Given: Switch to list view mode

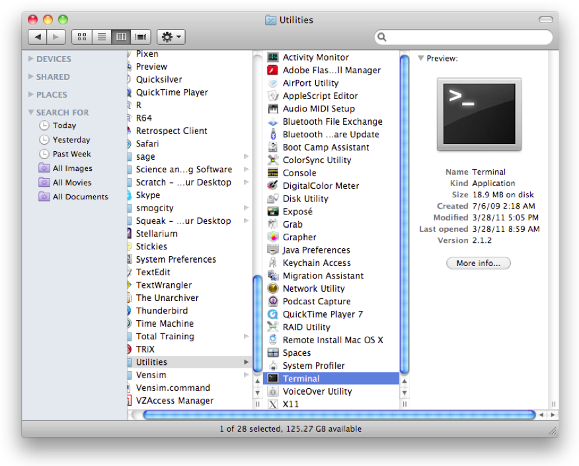Looking at the screenshot, I should (x=102, y=37).
